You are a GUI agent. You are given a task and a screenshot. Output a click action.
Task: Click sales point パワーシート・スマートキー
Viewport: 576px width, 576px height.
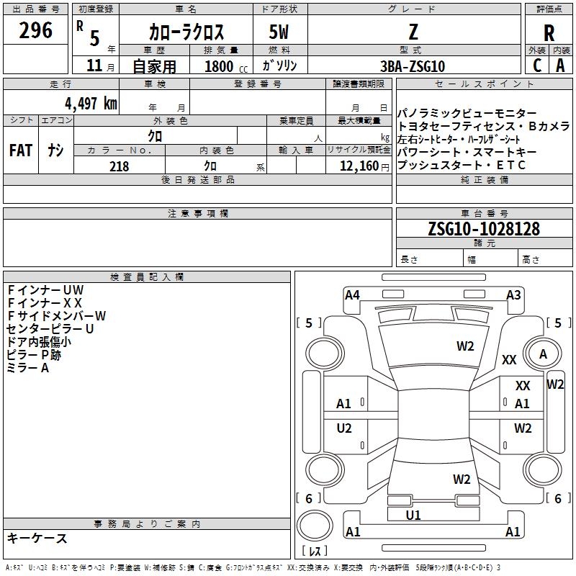467,152
